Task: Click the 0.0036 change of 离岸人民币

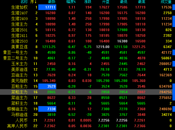Action: pyautogui.click(x=86, y=126)
